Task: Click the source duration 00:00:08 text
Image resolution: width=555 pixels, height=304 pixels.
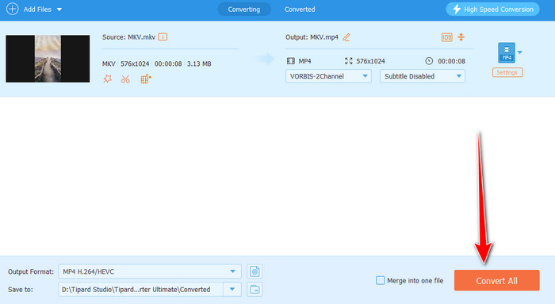Action: (168, 63)
